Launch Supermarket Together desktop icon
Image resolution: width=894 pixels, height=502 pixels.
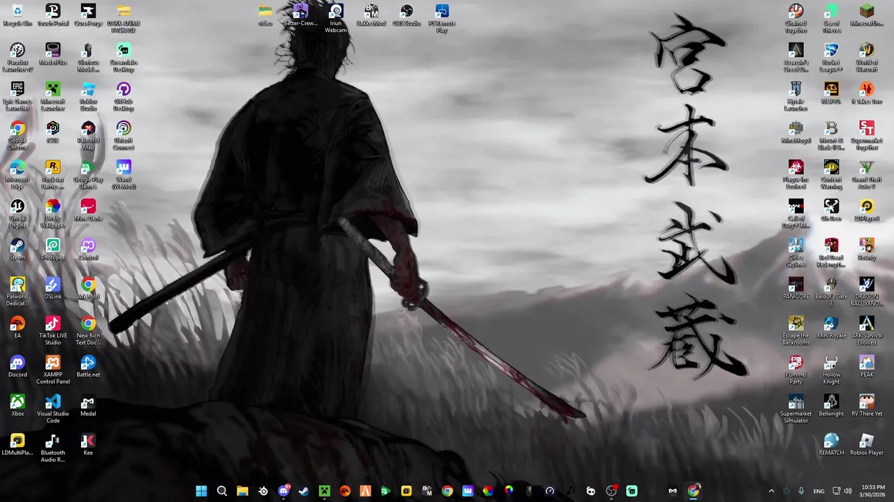867,136
